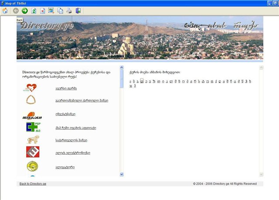
Task: Select street letter უ in the alphabet
Action: tap(207, 82)
